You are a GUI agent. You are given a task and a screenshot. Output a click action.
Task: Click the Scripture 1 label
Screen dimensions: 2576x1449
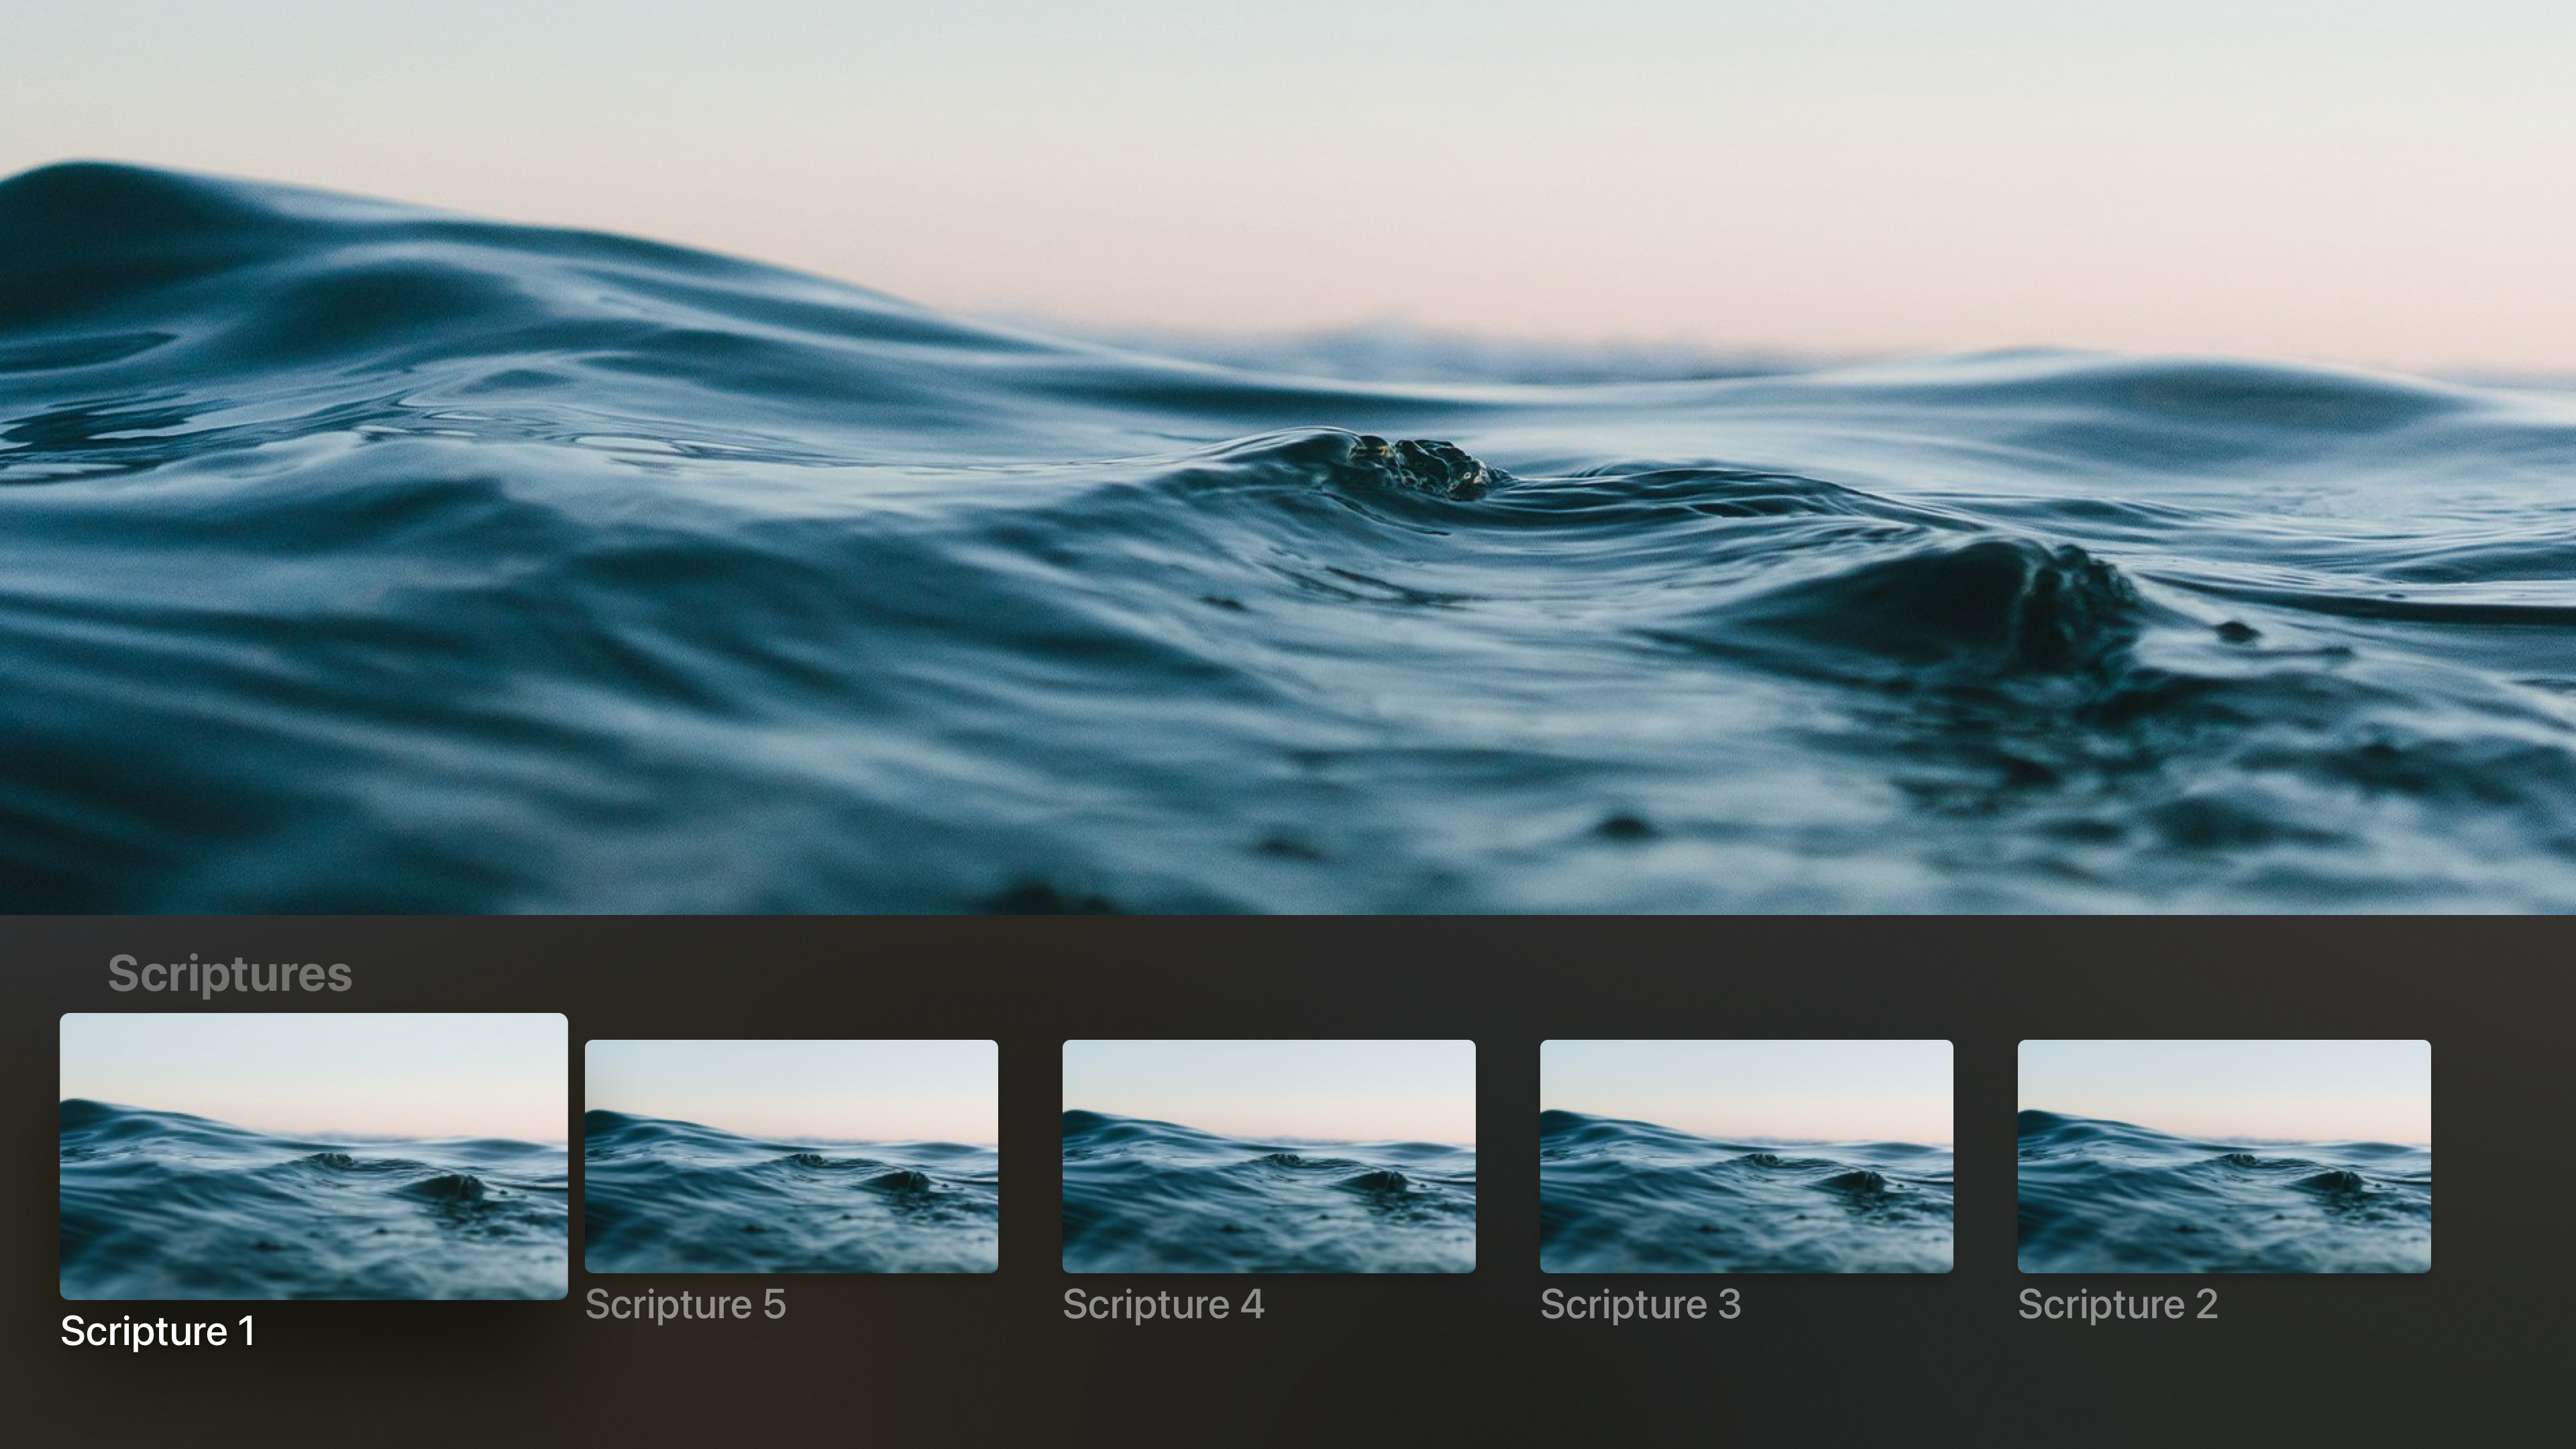click(x=158, y=1331)
